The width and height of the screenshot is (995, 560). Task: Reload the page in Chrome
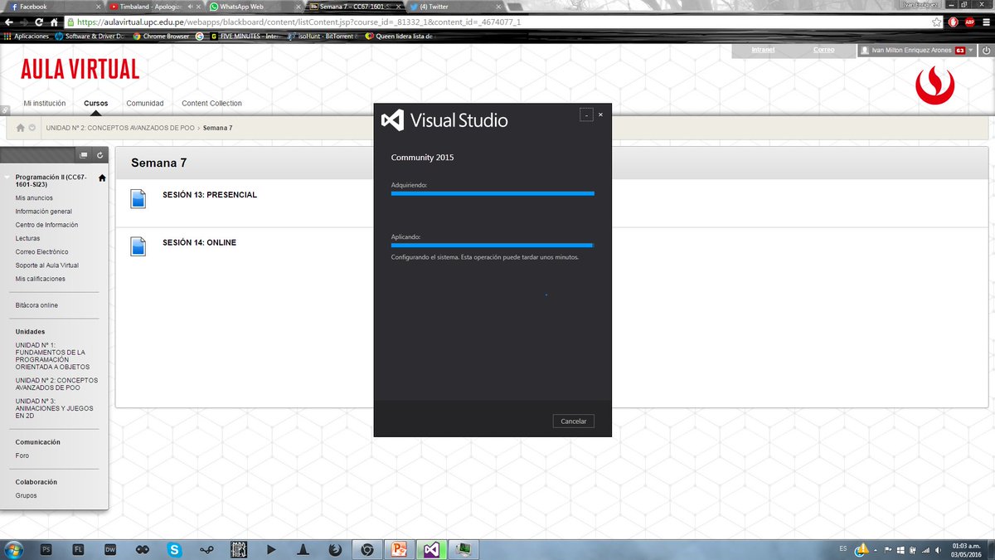(40, 22)
